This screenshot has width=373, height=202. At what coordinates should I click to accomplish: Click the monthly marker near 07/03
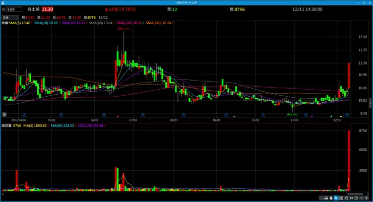coord(143,115)
